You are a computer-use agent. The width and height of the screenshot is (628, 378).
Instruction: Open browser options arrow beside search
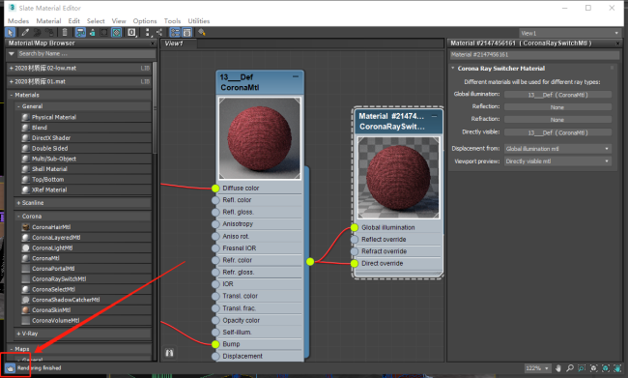(x=12, y=53)
